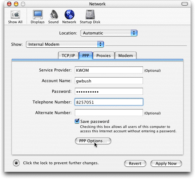Click the Telephone Number field 8257051

click(x=109, y=102)
